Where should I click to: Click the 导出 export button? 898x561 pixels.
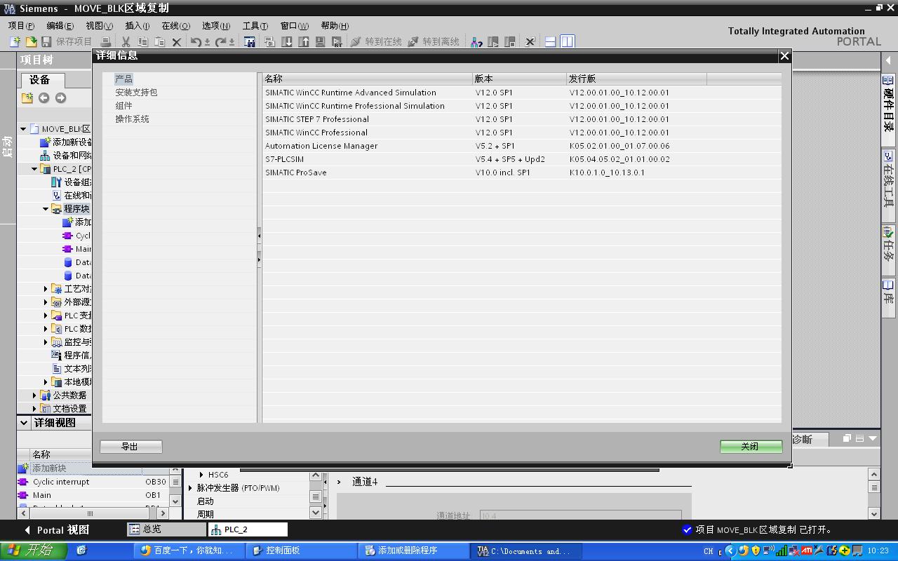131,446
